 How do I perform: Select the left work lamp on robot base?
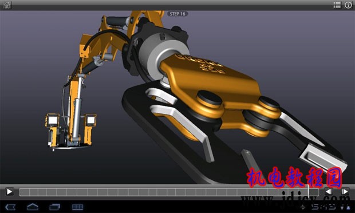coord(52,120)
